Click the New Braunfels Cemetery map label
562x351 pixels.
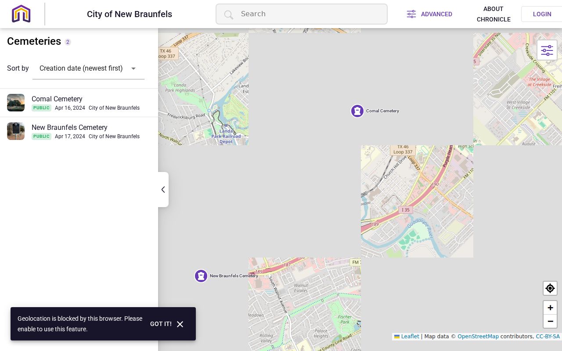point(234,276)
